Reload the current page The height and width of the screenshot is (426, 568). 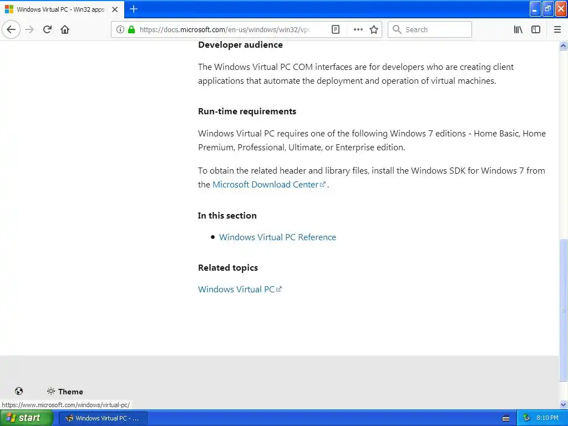(48, 29)
